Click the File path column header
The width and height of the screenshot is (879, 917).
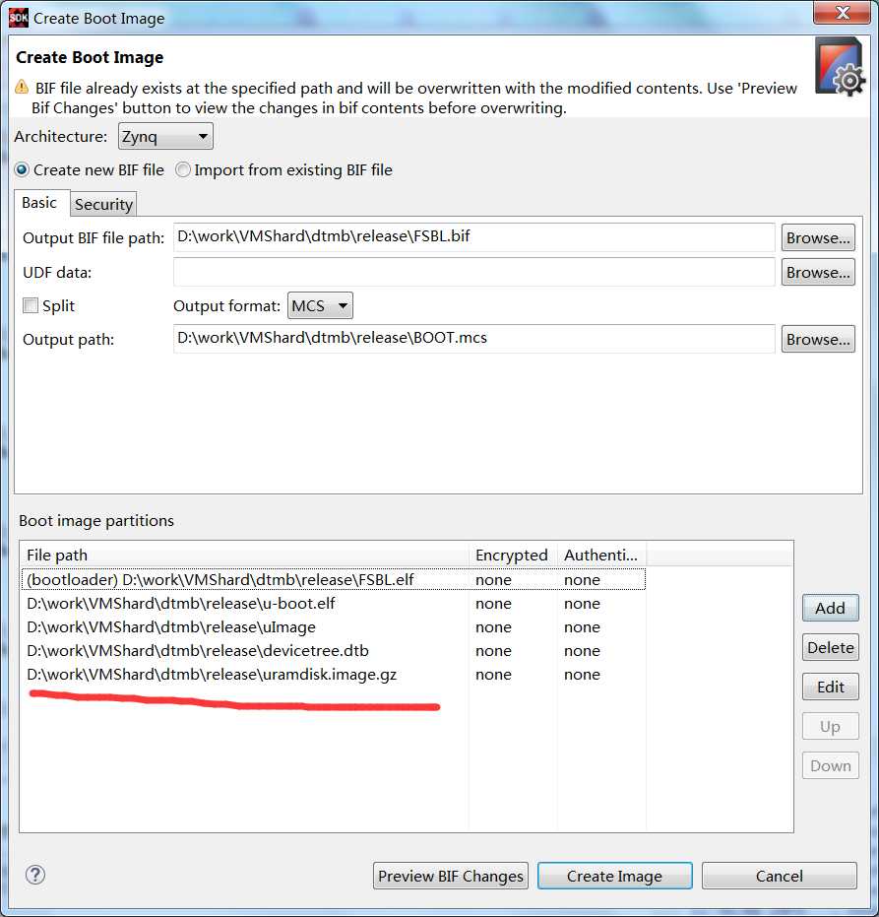245,555
